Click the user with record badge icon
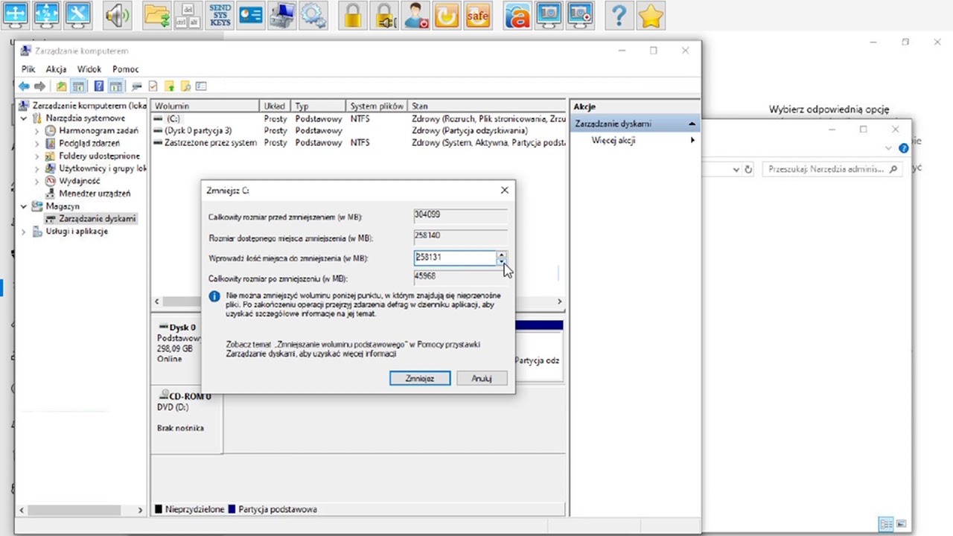This screenshot has width=953, height=536. click(415, 13)
